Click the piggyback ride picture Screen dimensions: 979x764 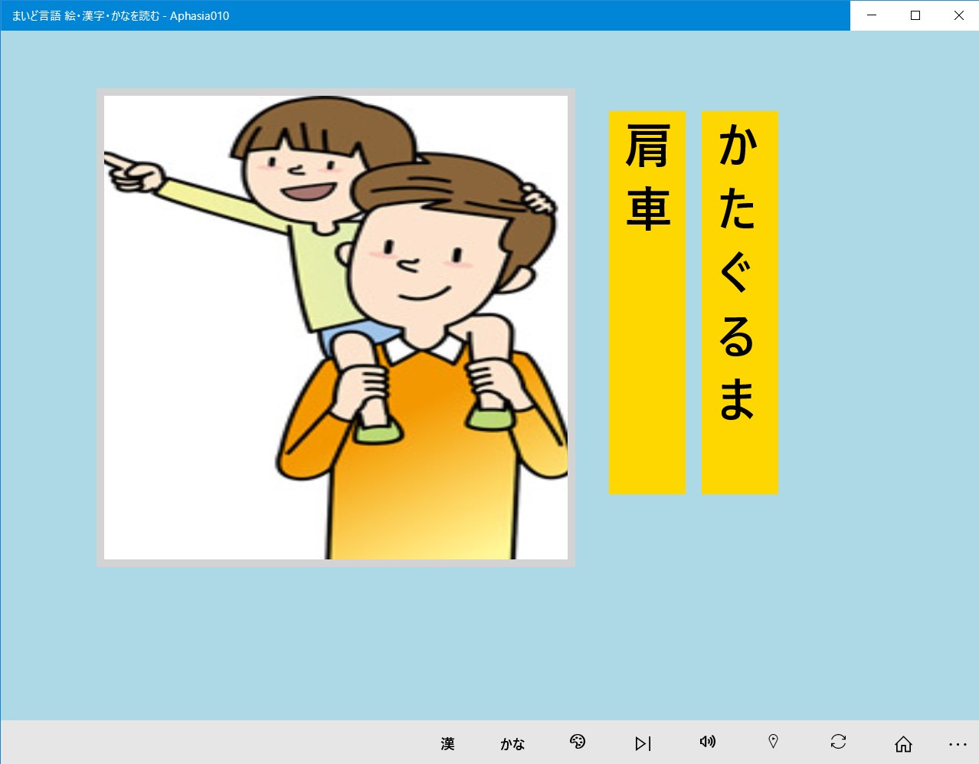click(x=336, y=327)
